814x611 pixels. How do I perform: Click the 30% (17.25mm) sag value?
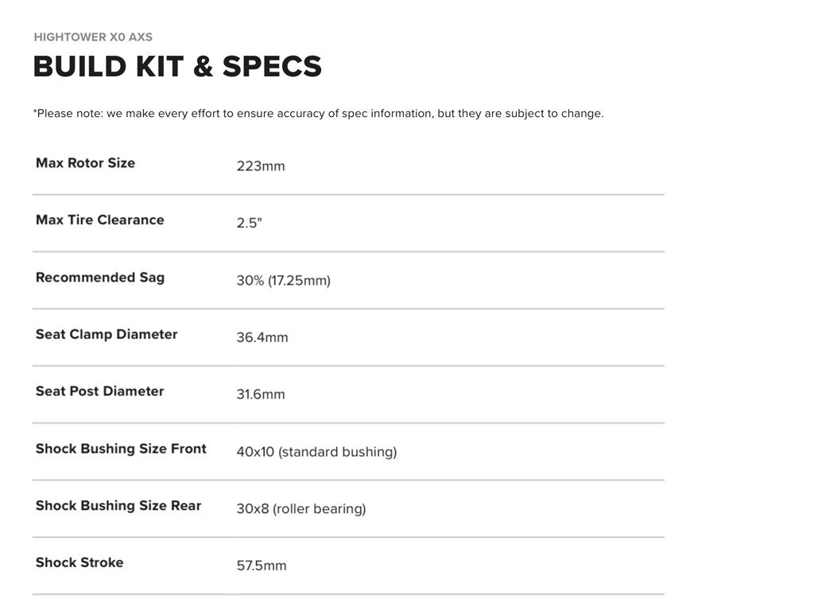click(283, 280)
